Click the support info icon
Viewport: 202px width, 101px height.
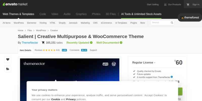[172, 77]
